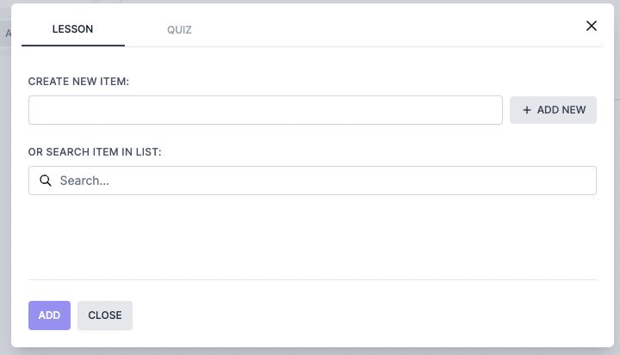Close the dialog with the X icon
620x355 pixels.
pos(592,26)
